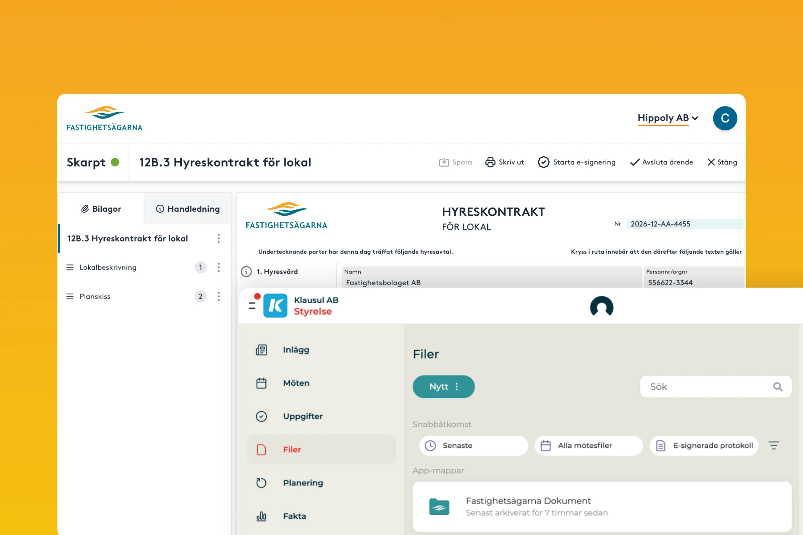The height and width of the screenshot is (535, 803).
Task: Expand the Hippoly AB company dropdown
Action: [x=667, y=118]
